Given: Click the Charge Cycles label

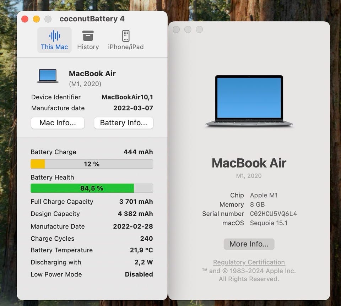Looking at the screenshot, I should click(x=53, y=239).
